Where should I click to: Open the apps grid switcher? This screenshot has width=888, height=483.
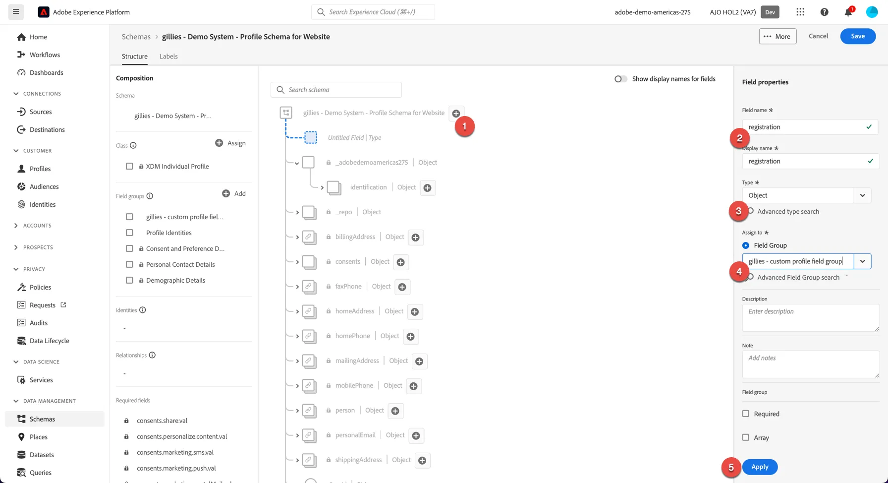point(800,12)
